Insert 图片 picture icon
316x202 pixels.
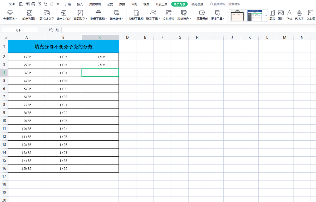(x=281, y=15)
